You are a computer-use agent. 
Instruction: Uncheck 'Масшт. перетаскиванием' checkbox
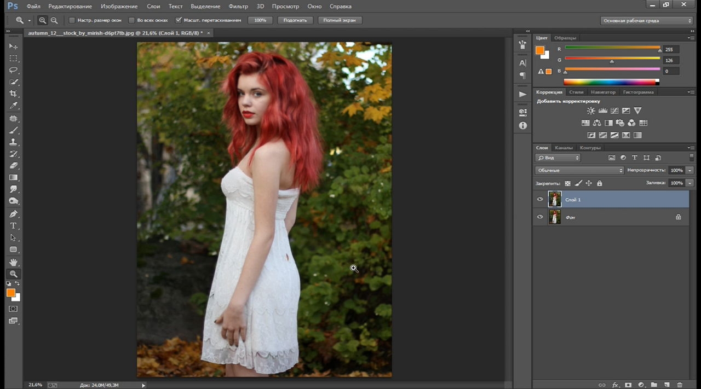click(x=179, y=20)
